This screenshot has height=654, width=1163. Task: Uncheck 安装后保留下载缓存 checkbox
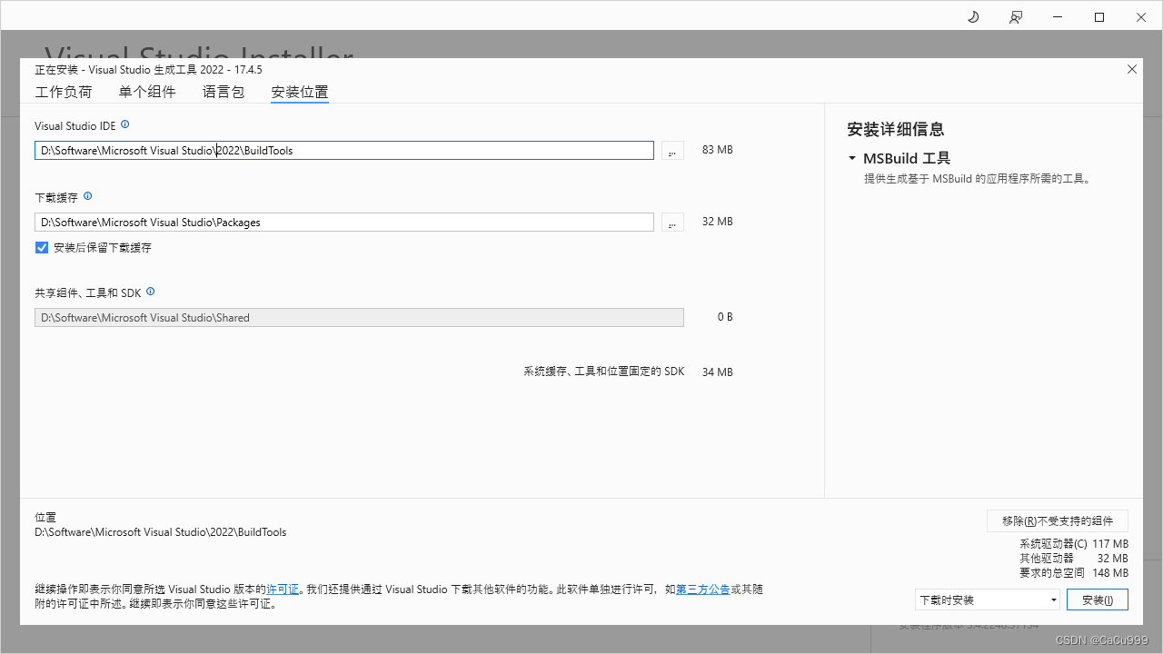click(42, 247)
